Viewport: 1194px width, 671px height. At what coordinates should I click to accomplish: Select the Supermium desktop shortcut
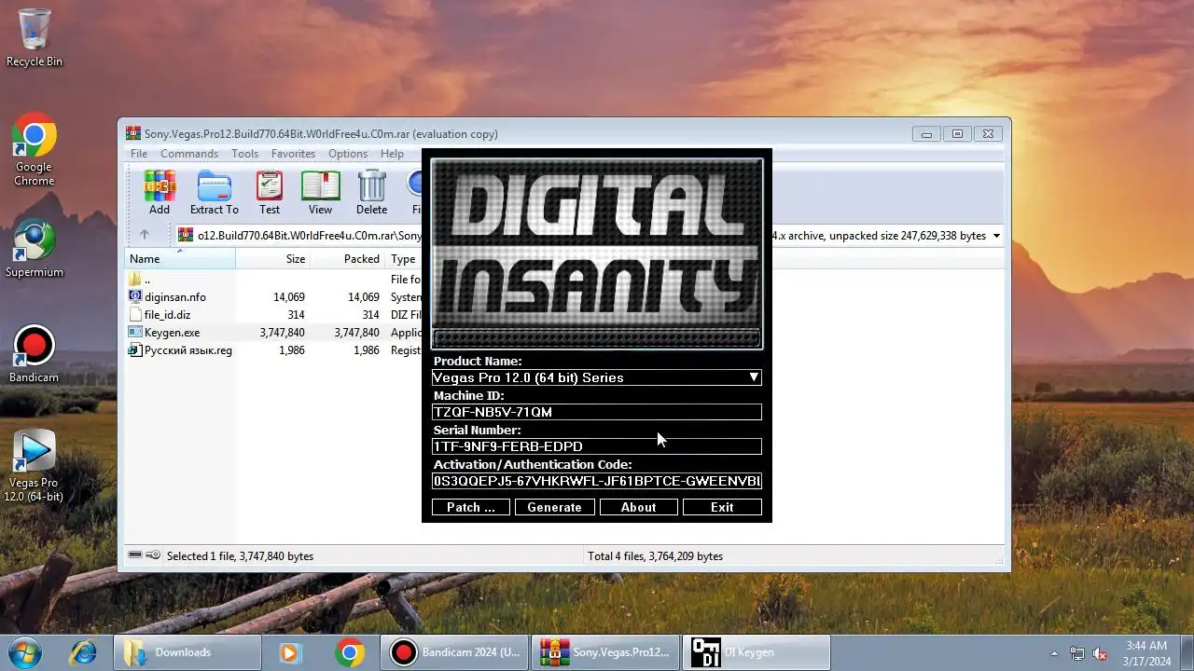click(x=35, y=249)
